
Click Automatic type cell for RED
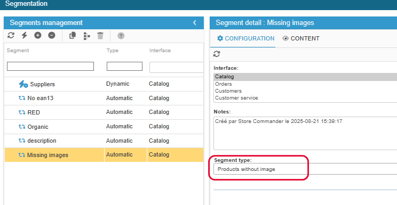click(x=125, y=112)
